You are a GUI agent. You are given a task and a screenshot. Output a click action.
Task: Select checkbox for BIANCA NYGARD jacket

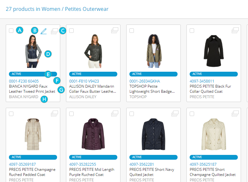[11, 31]
